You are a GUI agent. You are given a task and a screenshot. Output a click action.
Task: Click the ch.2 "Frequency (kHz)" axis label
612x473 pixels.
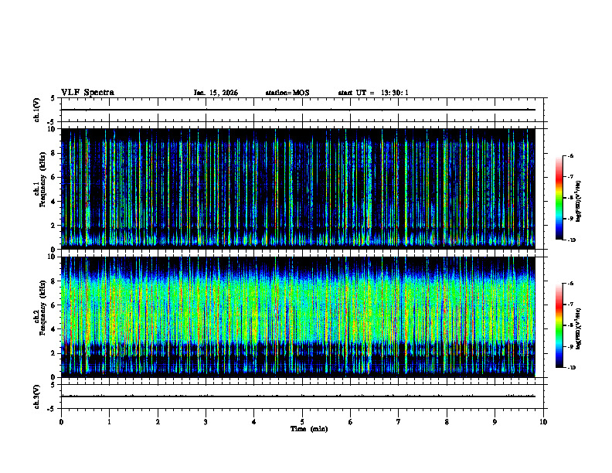(x=42, y=308)
